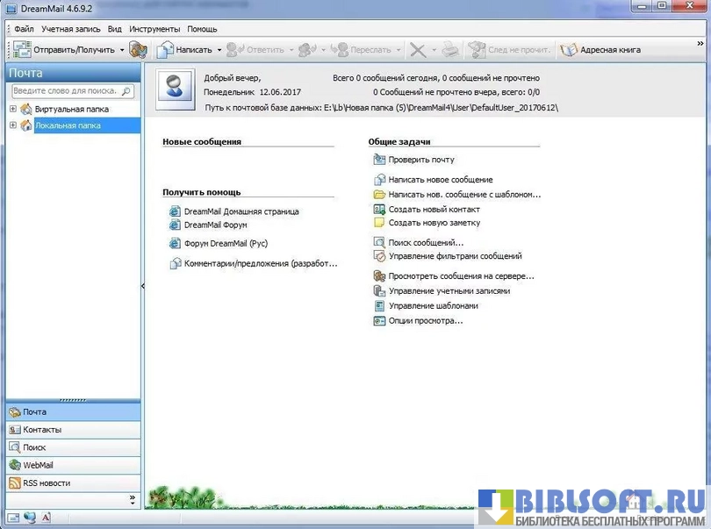
Task: Click the Send/Receive mail toolbar icon
Action: click(23, 50)
